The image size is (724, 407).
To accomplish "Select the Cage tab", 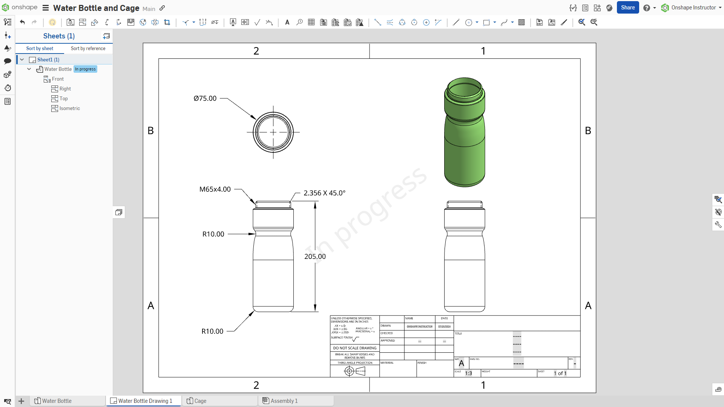I will 200,401.
